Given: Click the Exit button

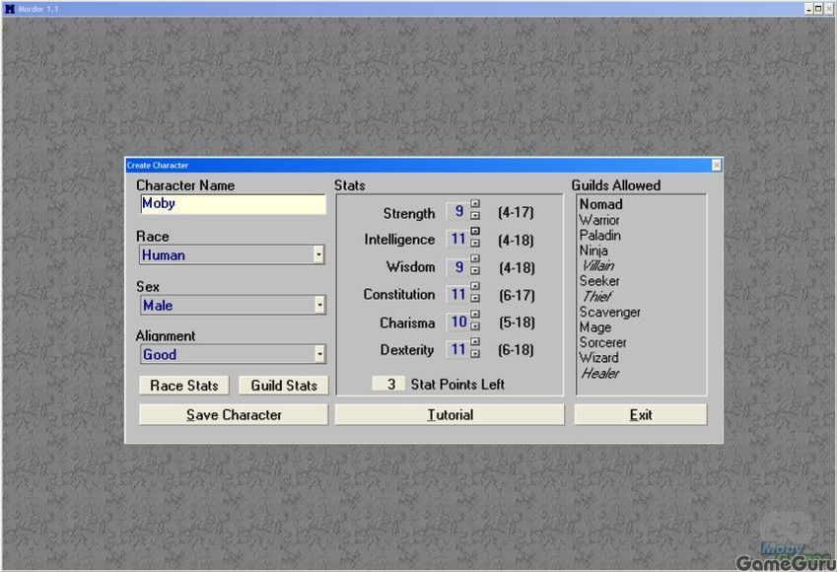Looking at the screenshot, I should (641, 414).
